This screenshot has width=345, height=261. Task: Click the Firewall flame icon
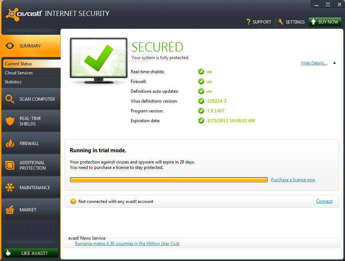[x=10, y=144]
